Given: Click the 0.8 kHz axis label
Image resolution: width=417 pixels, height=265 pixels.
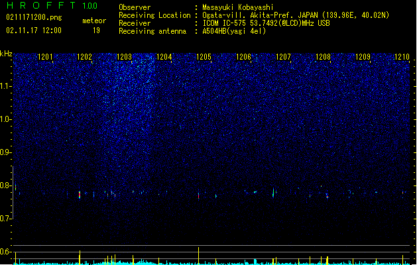Looking at the screenshot, I should point(5,185).
